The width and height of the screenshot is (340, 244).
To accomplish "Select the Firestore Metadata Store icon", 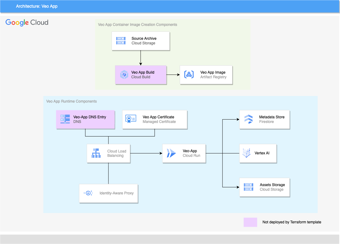I will (x=248, y=119).
